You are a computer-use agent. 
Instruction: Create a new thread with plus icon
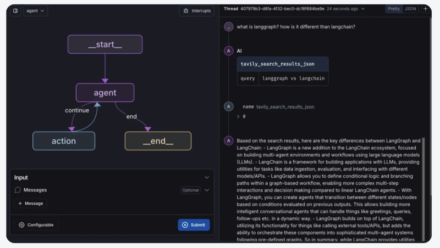tap(425, 9)
